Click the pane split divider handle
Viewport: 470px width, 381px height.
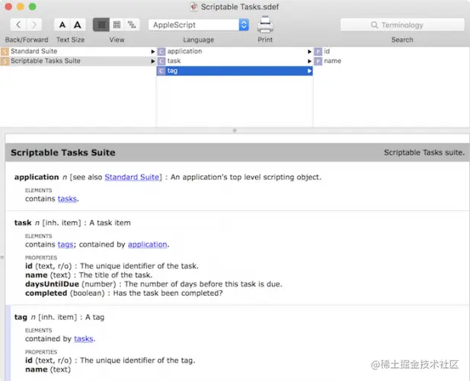235,130
